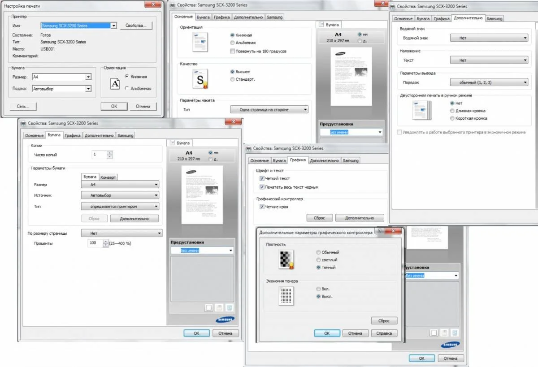Uncheck the Четкий текст checkbox
Viewport: 538px width, 367px height.
tap(262, 178)
